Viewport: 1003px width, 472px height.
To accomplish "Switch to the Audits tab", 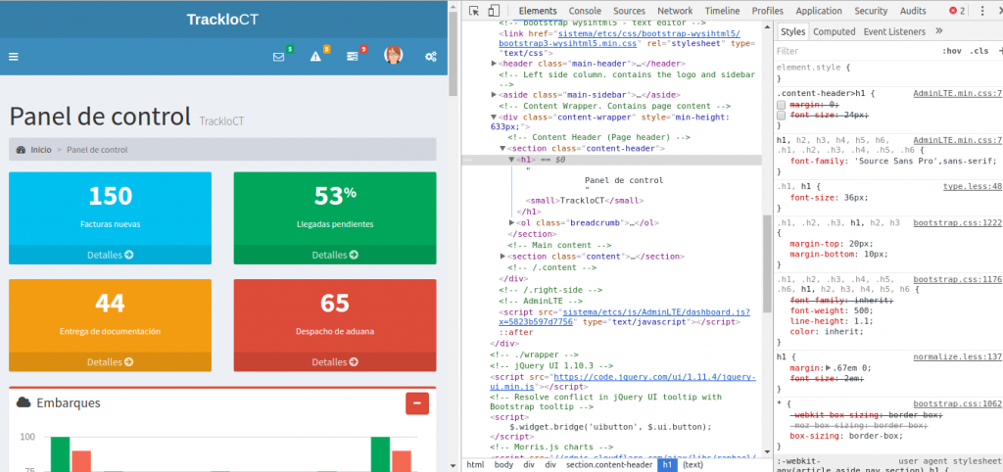I will (x=913, y=11).
